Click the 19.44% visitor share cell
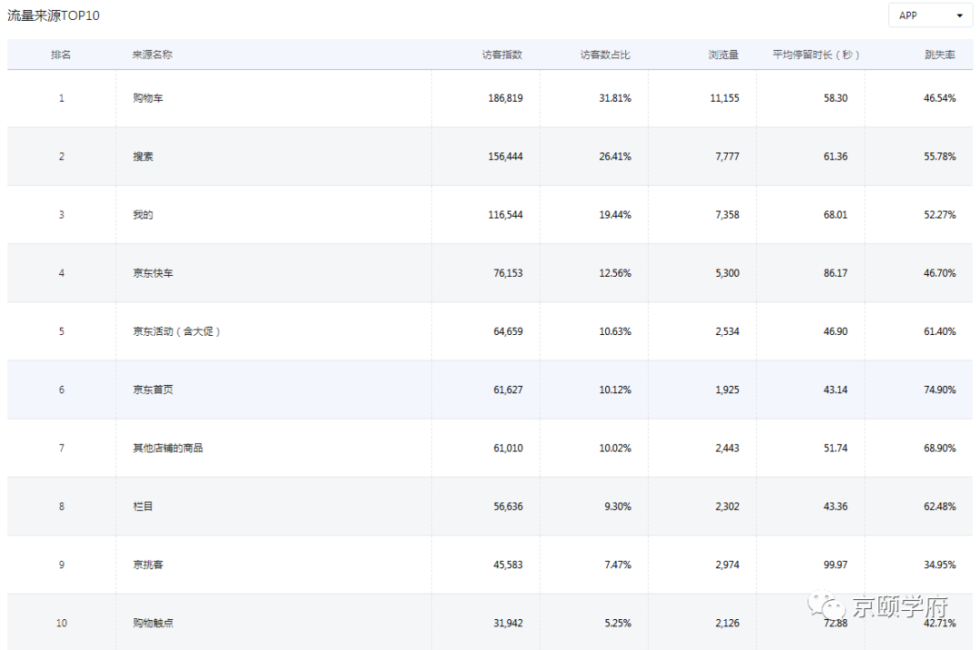 [615, 215]
